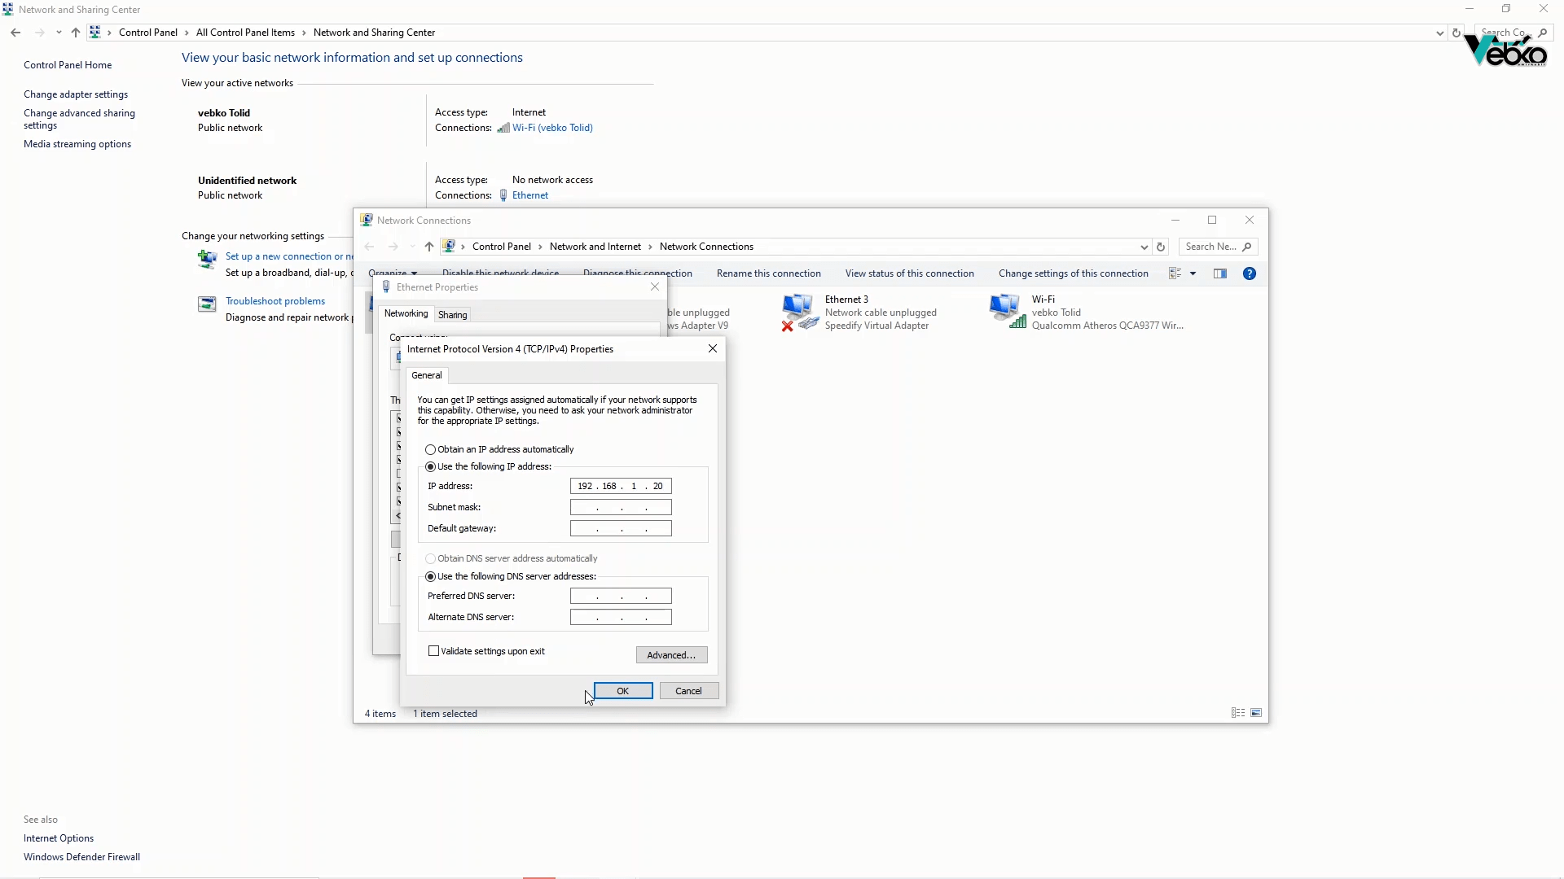1564x879 pixels.
Task: Click the Subnet mask input field
Action: (x=621, y=507)
